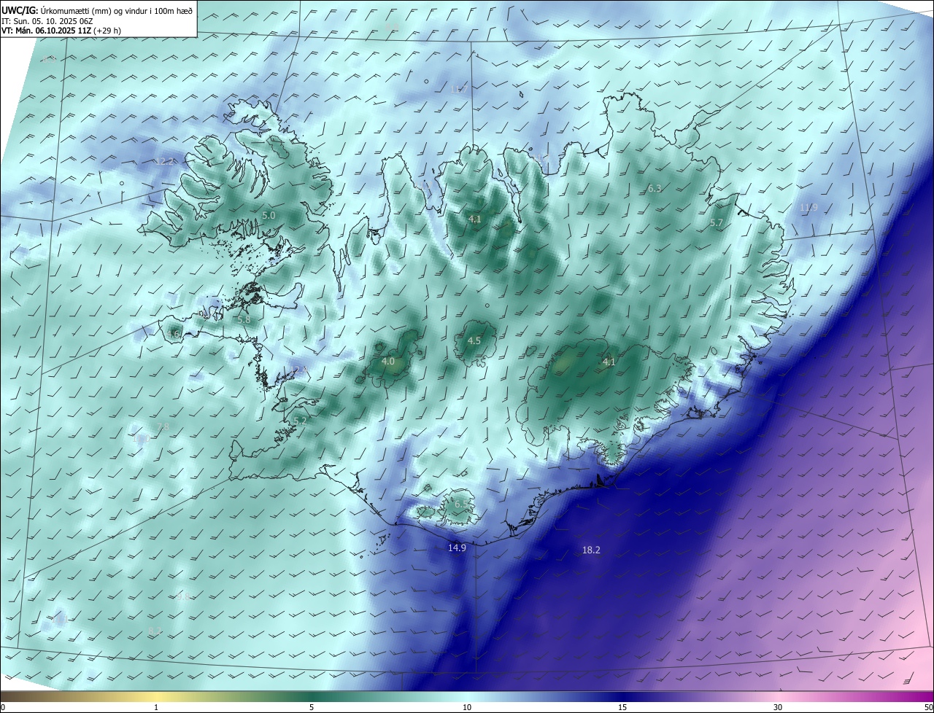Click the 5.2 value label
The width and height of the screenshot is (934, 713).
pyautogui.click(x=300, y=421)
